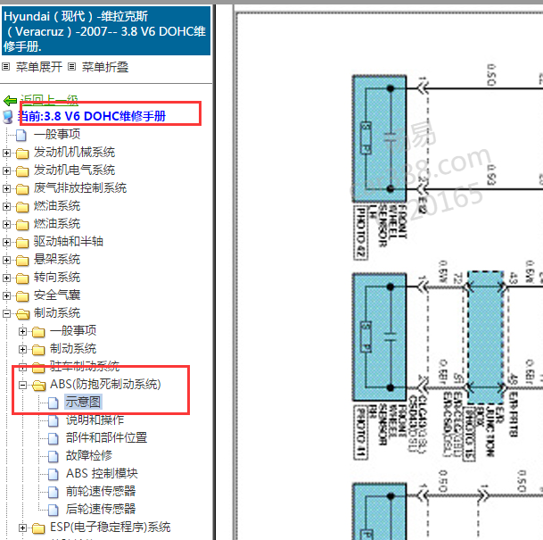Select the 废气排放控制系统 label
The image size is (543, 540).
coord(80,187)
